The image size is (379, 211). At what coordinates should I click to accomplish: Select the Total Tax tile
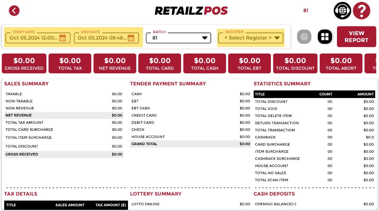70,63
